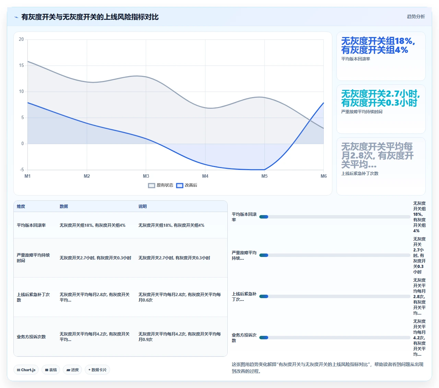
Task: Select the Chart.js tag chip
Action: click(x=26, y=370)
